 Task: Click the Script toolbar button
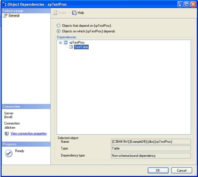59,13
